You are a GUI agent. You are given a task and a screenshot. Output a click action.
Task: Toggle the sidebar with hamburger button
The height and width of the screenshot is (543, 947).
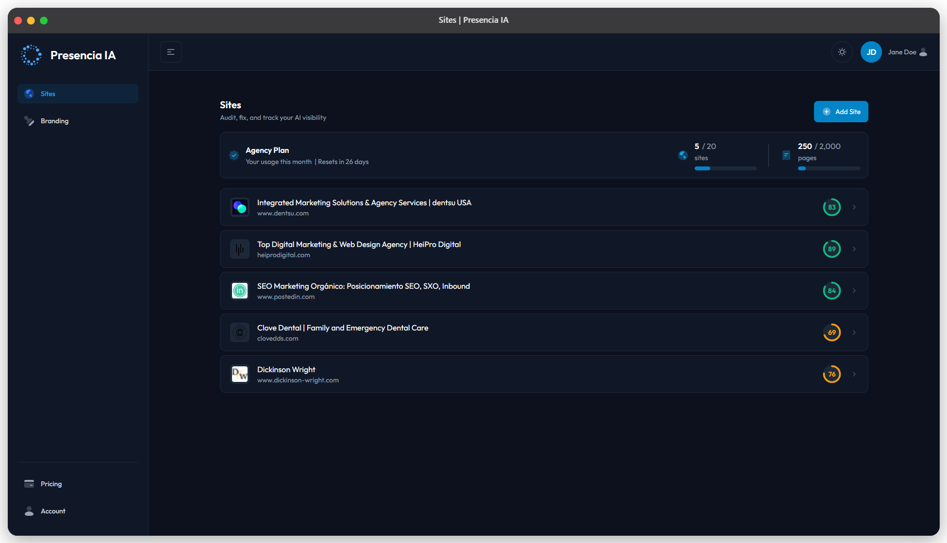[x=171, y=52]
